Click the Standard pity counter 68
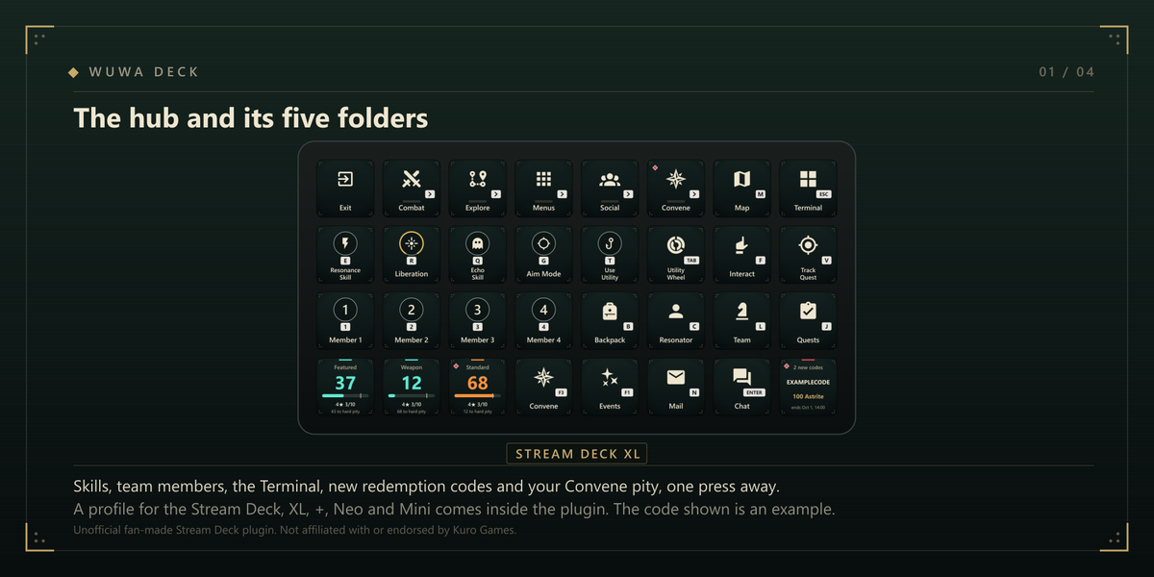Viewport: 1154px width, 577px height. point(478,387)
